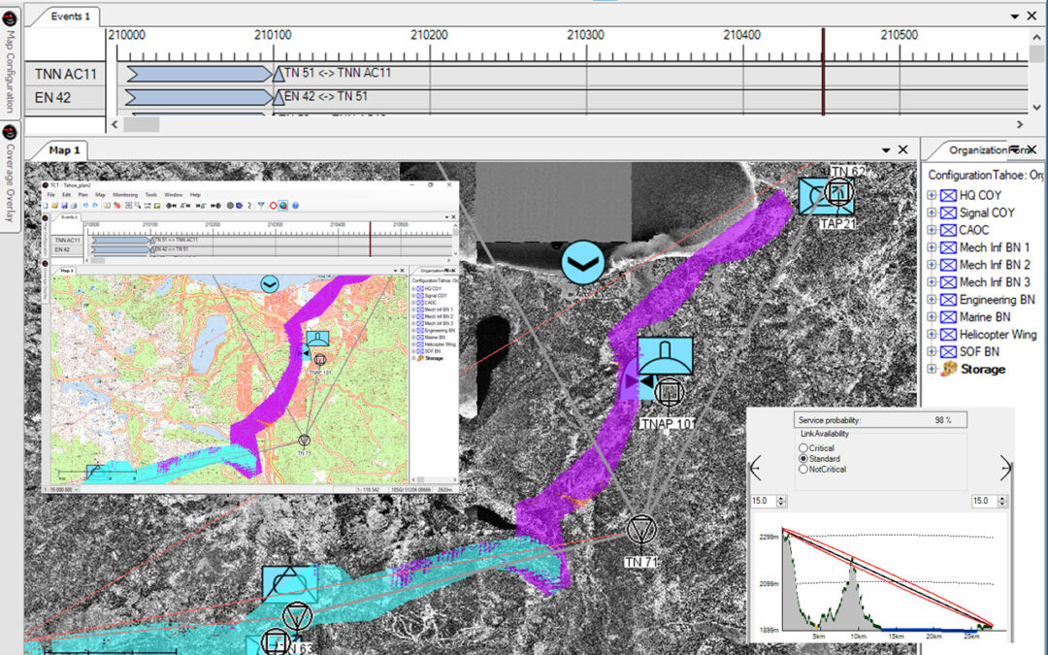This screenshot has height=655, width=1048.
Task: Click the Signal COY unit icon
Action: pos(948,213)
